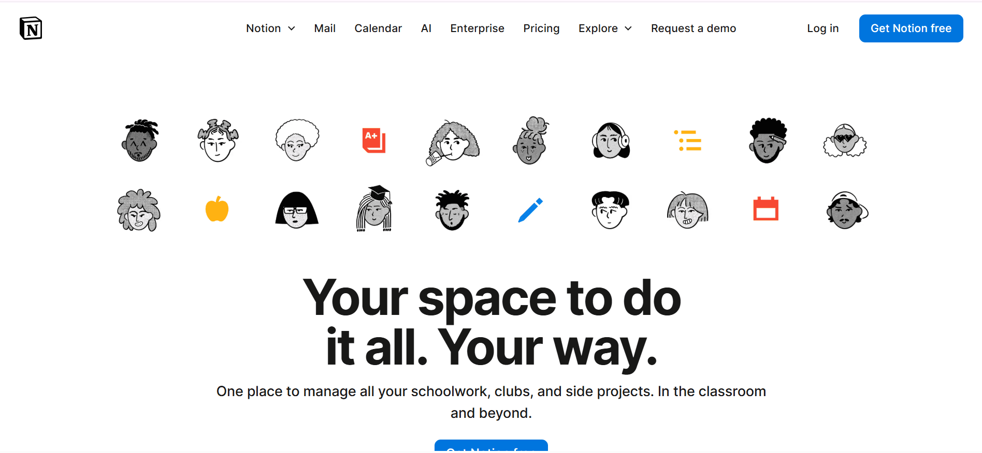Click the avatar with two hair buns
The width and height of the screenshot is (982, 453).
pyautogui.click(x=218, y=141)
